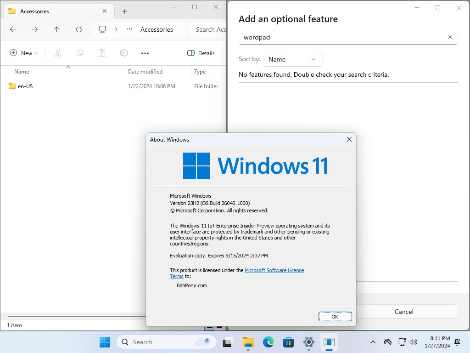Open the New item dropdown
Screen dimensions: 470x353
pyautogui.click(x=24, y=53)
